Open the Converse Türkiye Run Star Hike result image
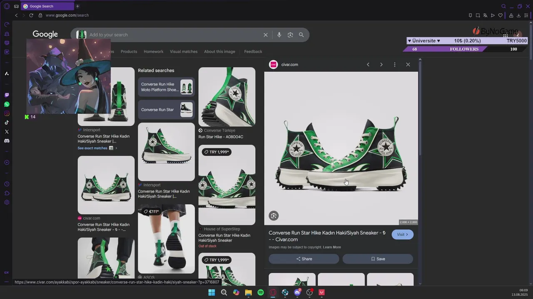The image size is (533, 299). click(227, 97)
